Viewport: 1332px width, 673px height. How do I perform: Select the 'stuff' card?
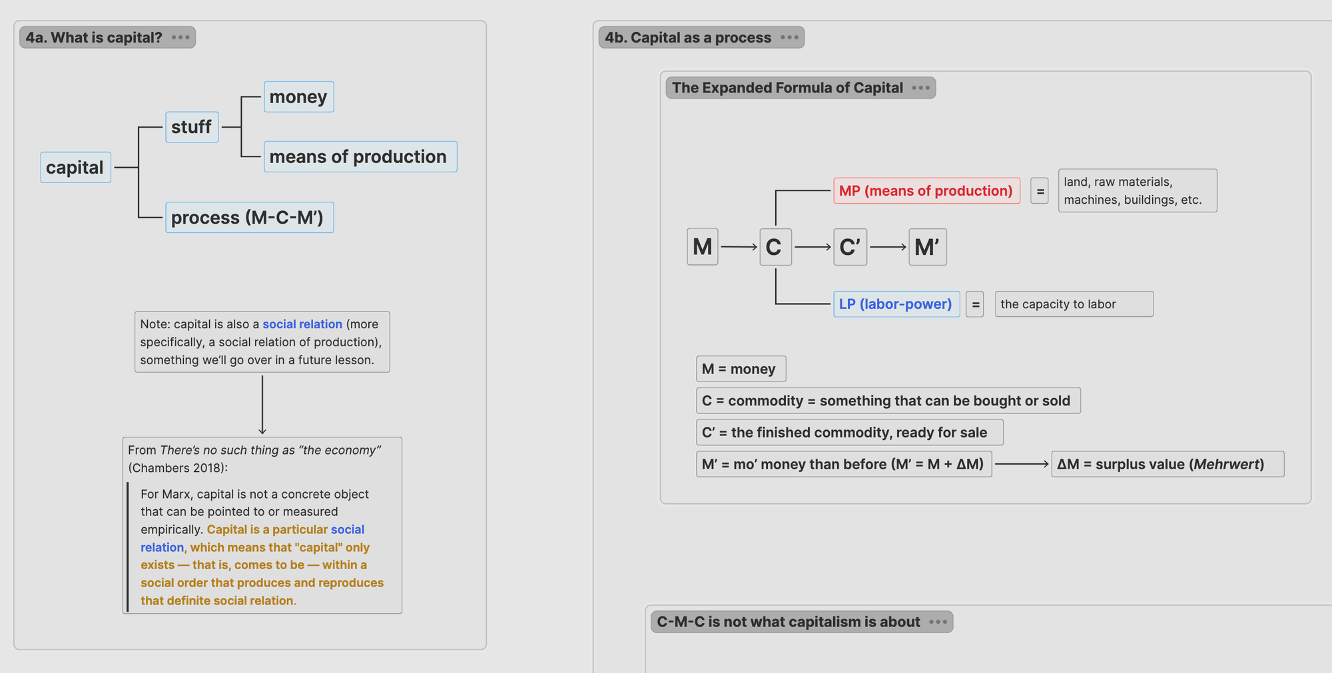tap(192, 127)
